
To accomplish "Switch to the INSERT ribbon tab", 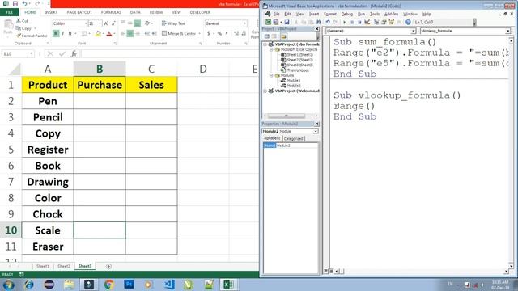I will tap(51, 12).
